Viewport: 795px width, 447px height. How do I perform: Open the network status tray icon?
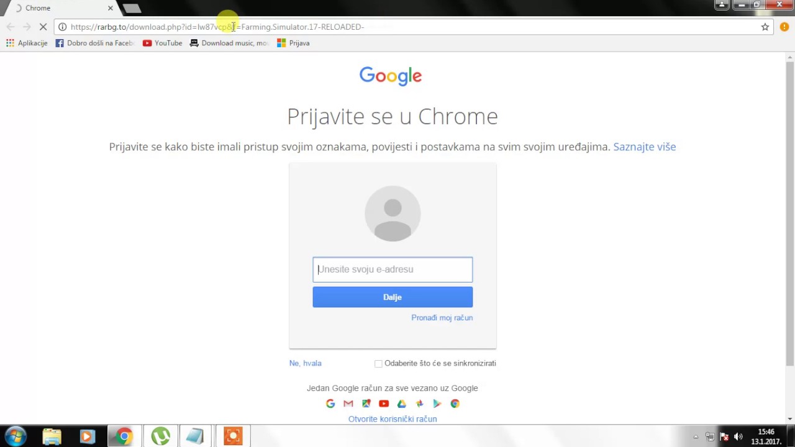[710, 436]
